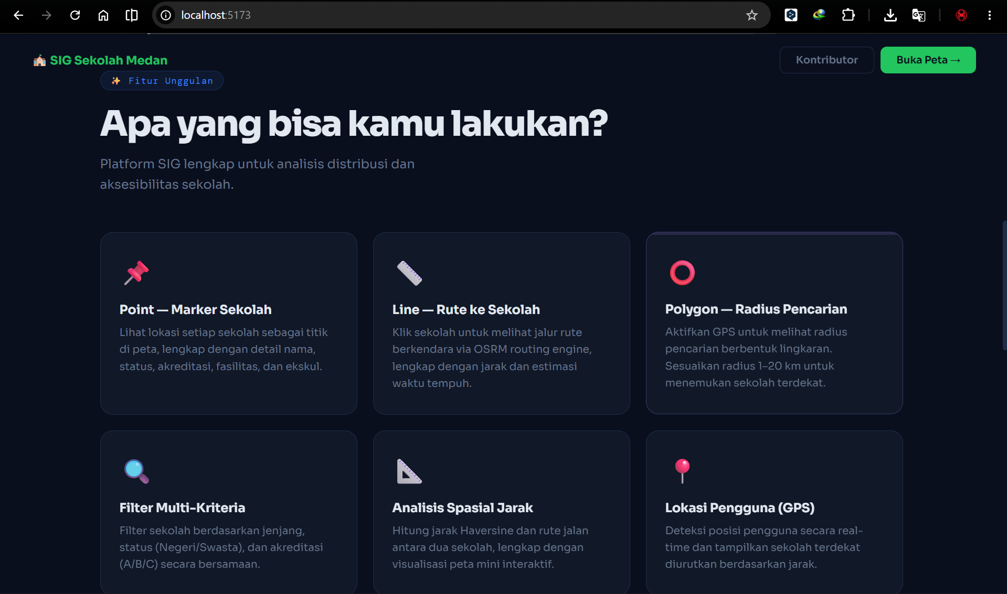Image resolution: width=1007 pixels, height=594 pixels.
Task: Click the round pin Lokasi Pengguna icon
Action: pyautogui.click(x=682, y=471)
